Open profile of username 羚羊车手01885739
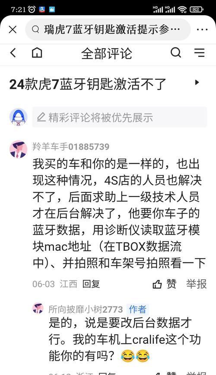 [x=71, y=147]
